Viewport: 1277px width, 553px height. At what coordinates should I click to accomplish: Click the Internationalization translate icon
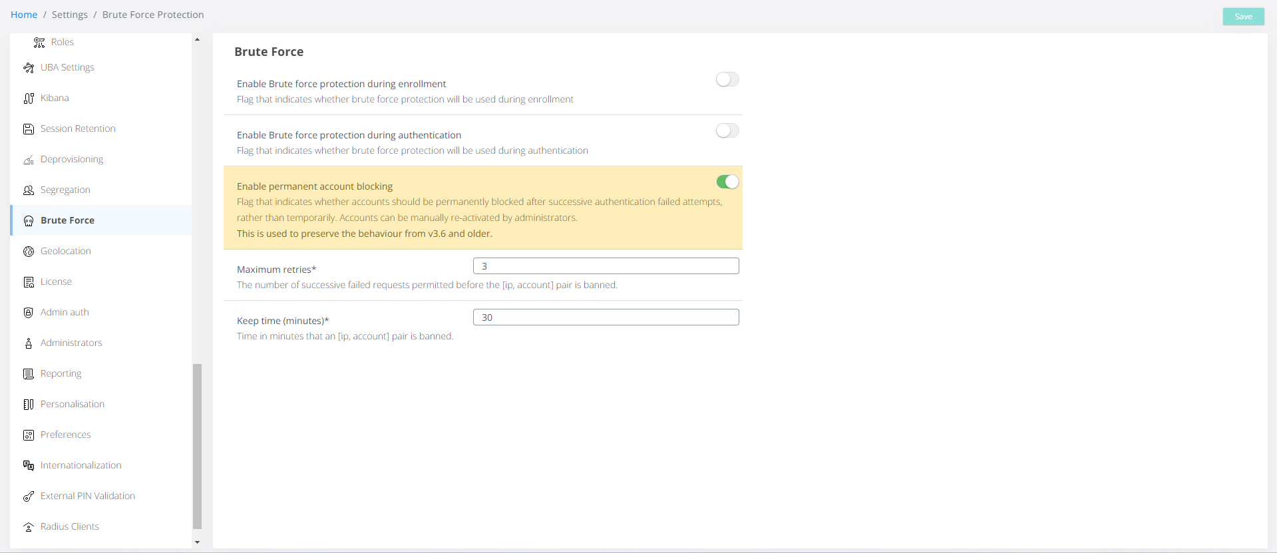29,466
